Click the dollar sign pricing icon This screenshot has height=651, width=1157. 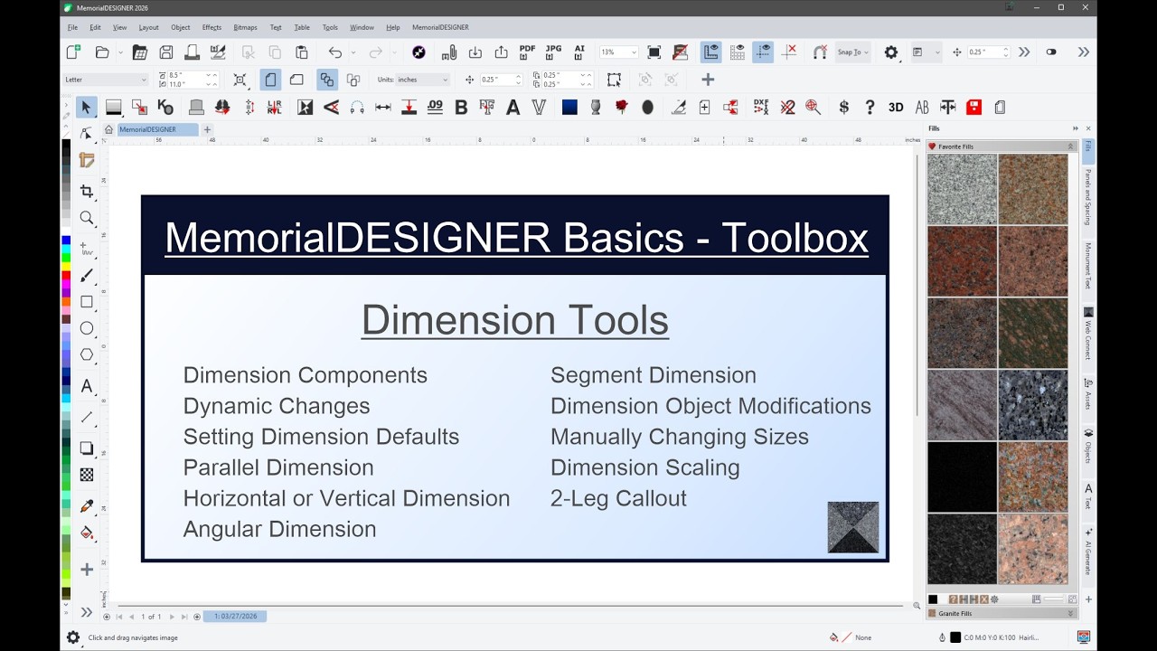[x=844, y=108]
